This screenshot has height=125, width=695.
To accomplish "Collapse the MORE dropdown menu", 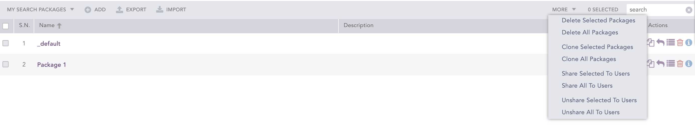I will coord(564,10).
